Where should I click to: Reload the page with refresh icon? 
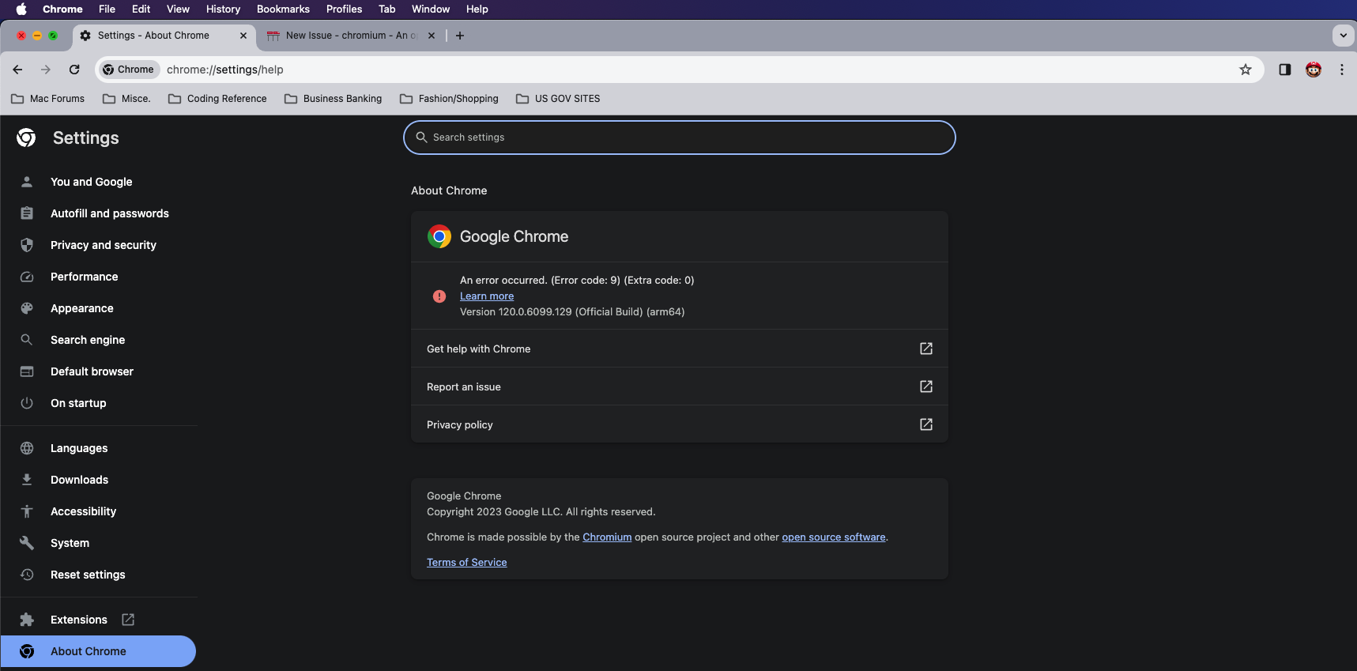(74, 70)
